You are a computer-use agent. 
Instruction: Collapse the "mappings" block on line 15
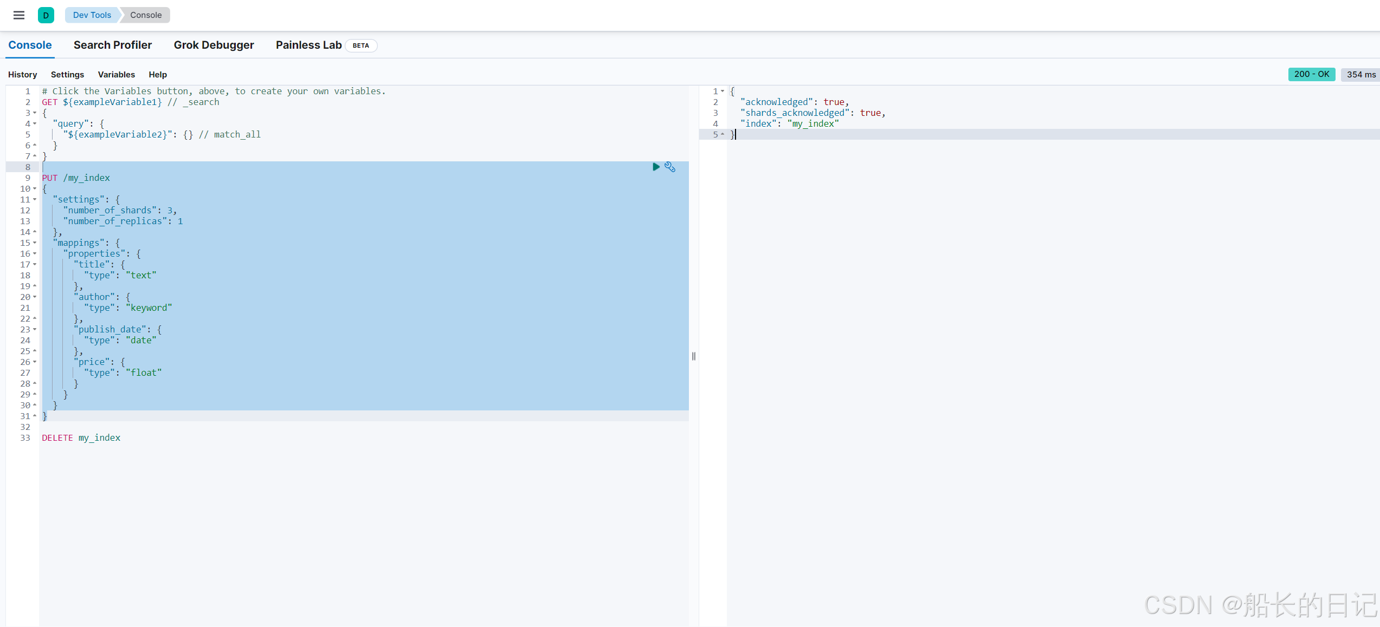[35, 243]
